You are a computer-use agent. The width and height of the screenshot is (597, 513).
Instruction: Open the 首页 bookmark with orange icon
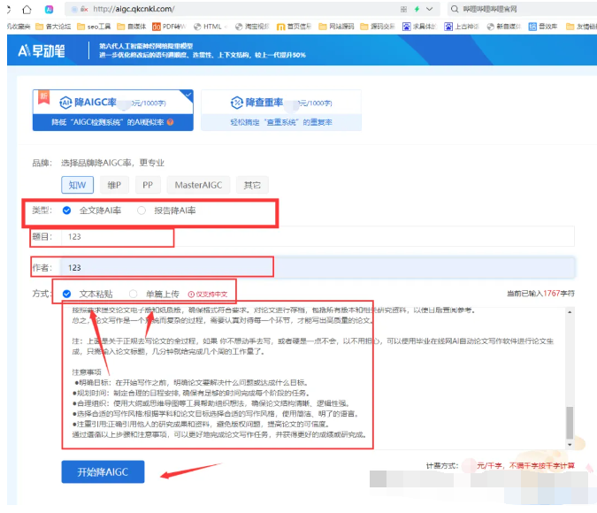click(294, 27)
